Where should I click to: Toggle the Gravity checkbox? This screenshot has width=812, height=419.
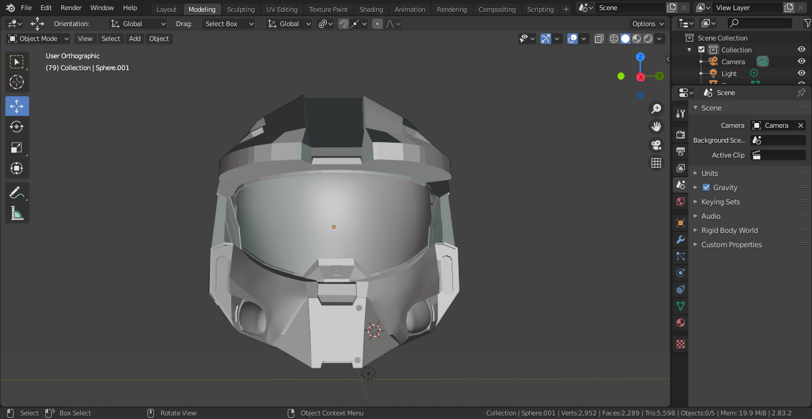(x=706, y=187)
